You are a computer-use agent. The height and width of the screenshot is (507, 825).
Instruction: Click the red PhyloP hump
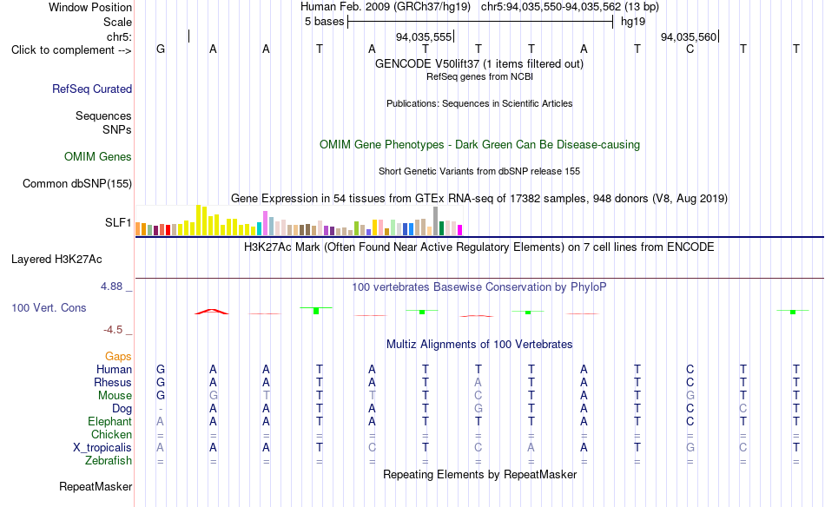point(212,312)
